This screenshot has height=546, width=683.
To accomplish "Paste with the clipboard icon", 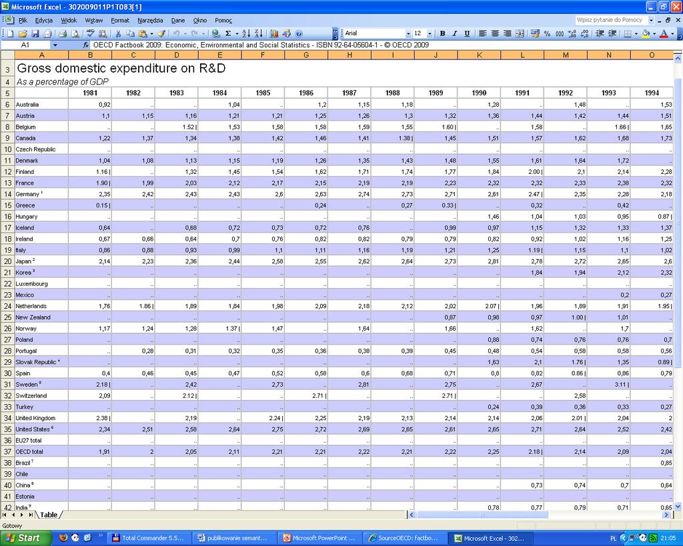I will tap(143, 33).
